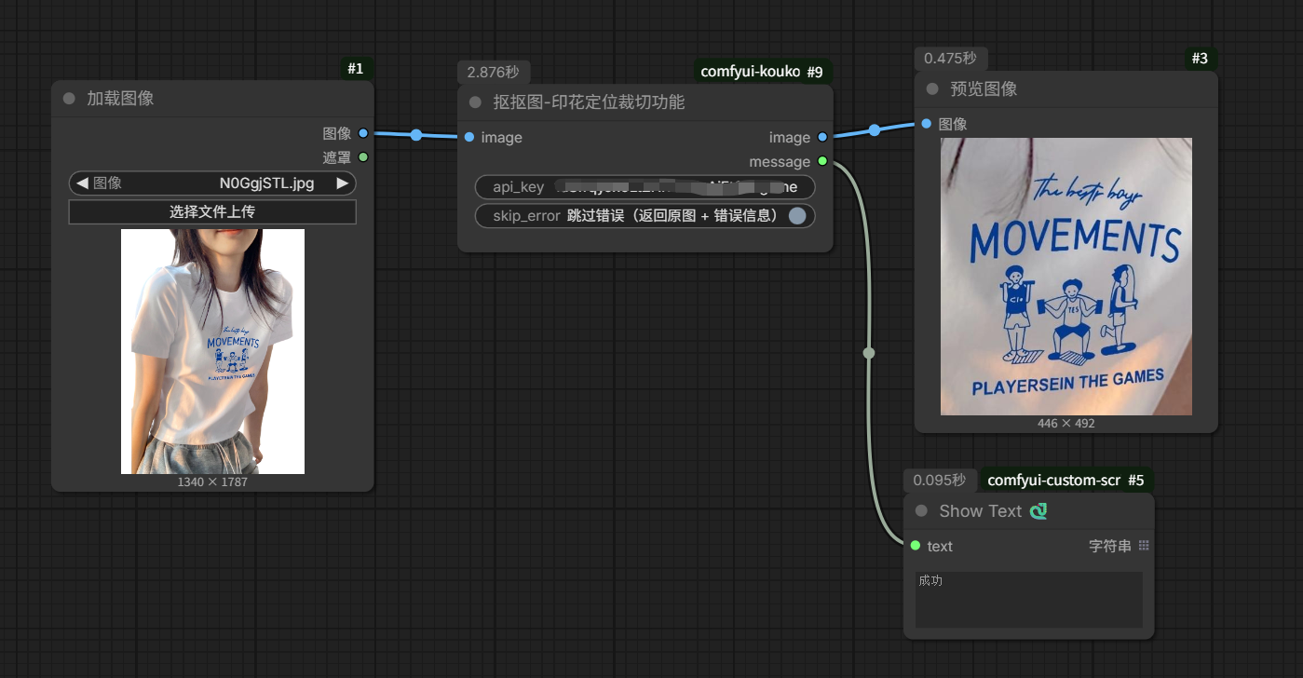Click the api_key input field
Screen dimensions: 1303x678
(645, 187)
